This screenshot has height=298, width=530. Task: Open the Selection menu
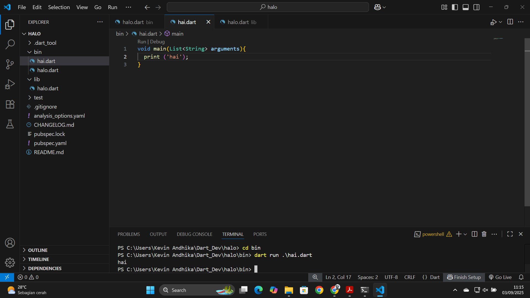click(59, 7)
